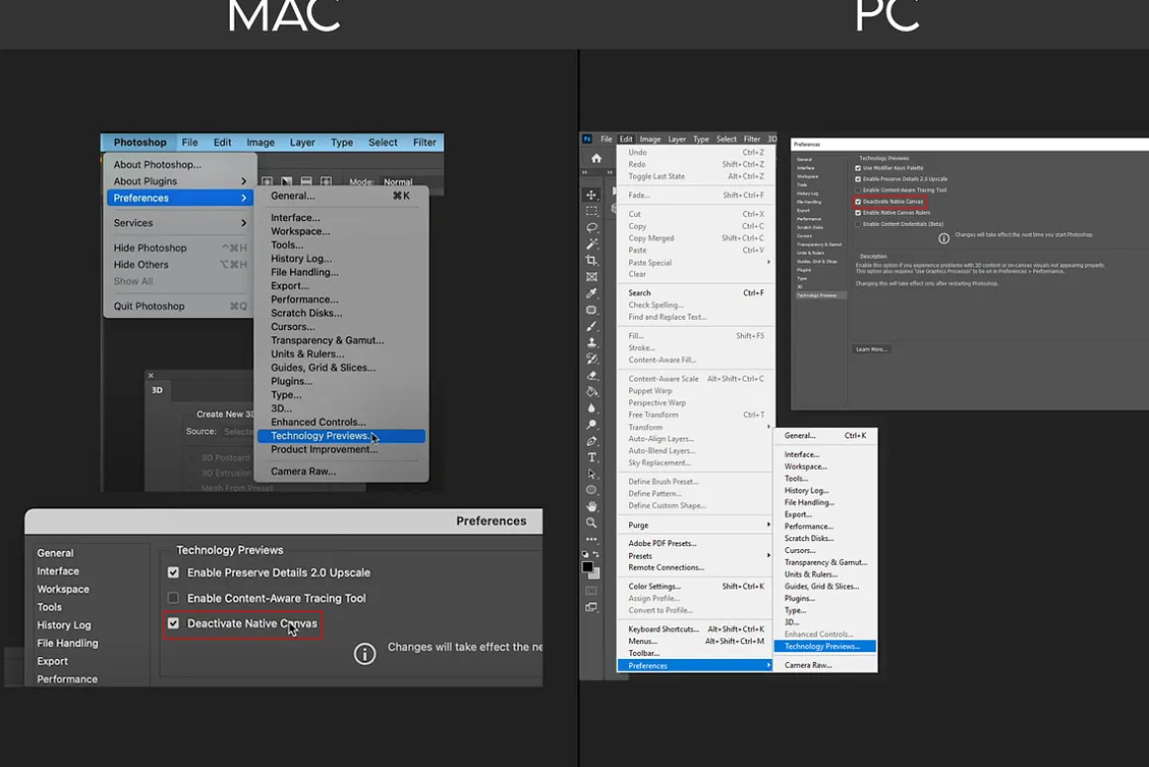
Task: Check Mac Enable Content-Aware Tracing Tool
Action: [x=173, y=598]
